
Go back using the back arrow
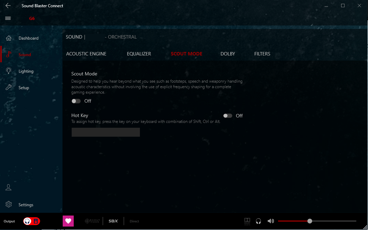click(8, 6)
